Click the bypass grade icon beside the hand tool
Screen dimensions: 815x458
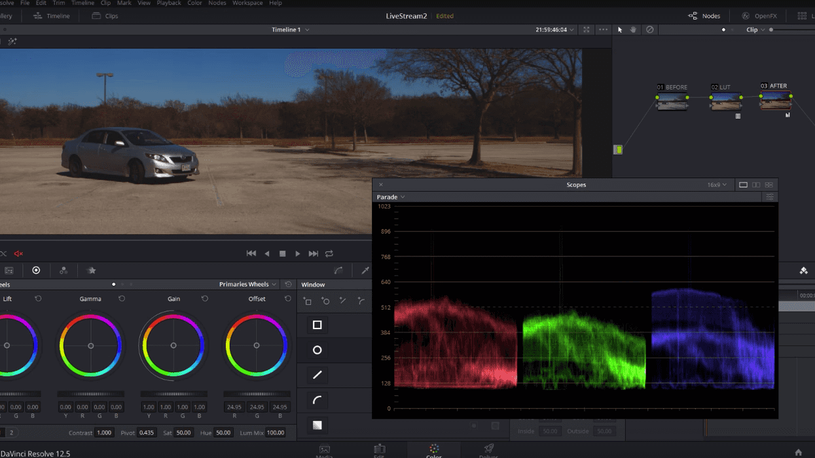649,29
